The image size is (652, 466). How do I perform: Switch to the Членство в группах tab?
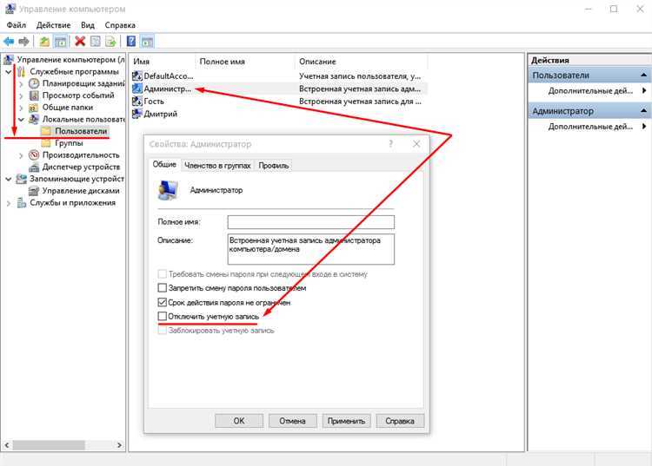(x=217, y=165)
